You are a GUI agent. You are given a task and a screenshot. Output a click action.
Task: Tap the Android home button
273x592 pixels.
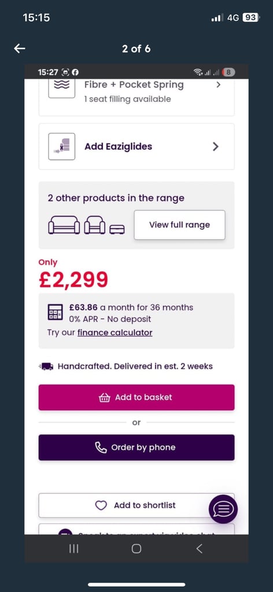coord(136,549)
